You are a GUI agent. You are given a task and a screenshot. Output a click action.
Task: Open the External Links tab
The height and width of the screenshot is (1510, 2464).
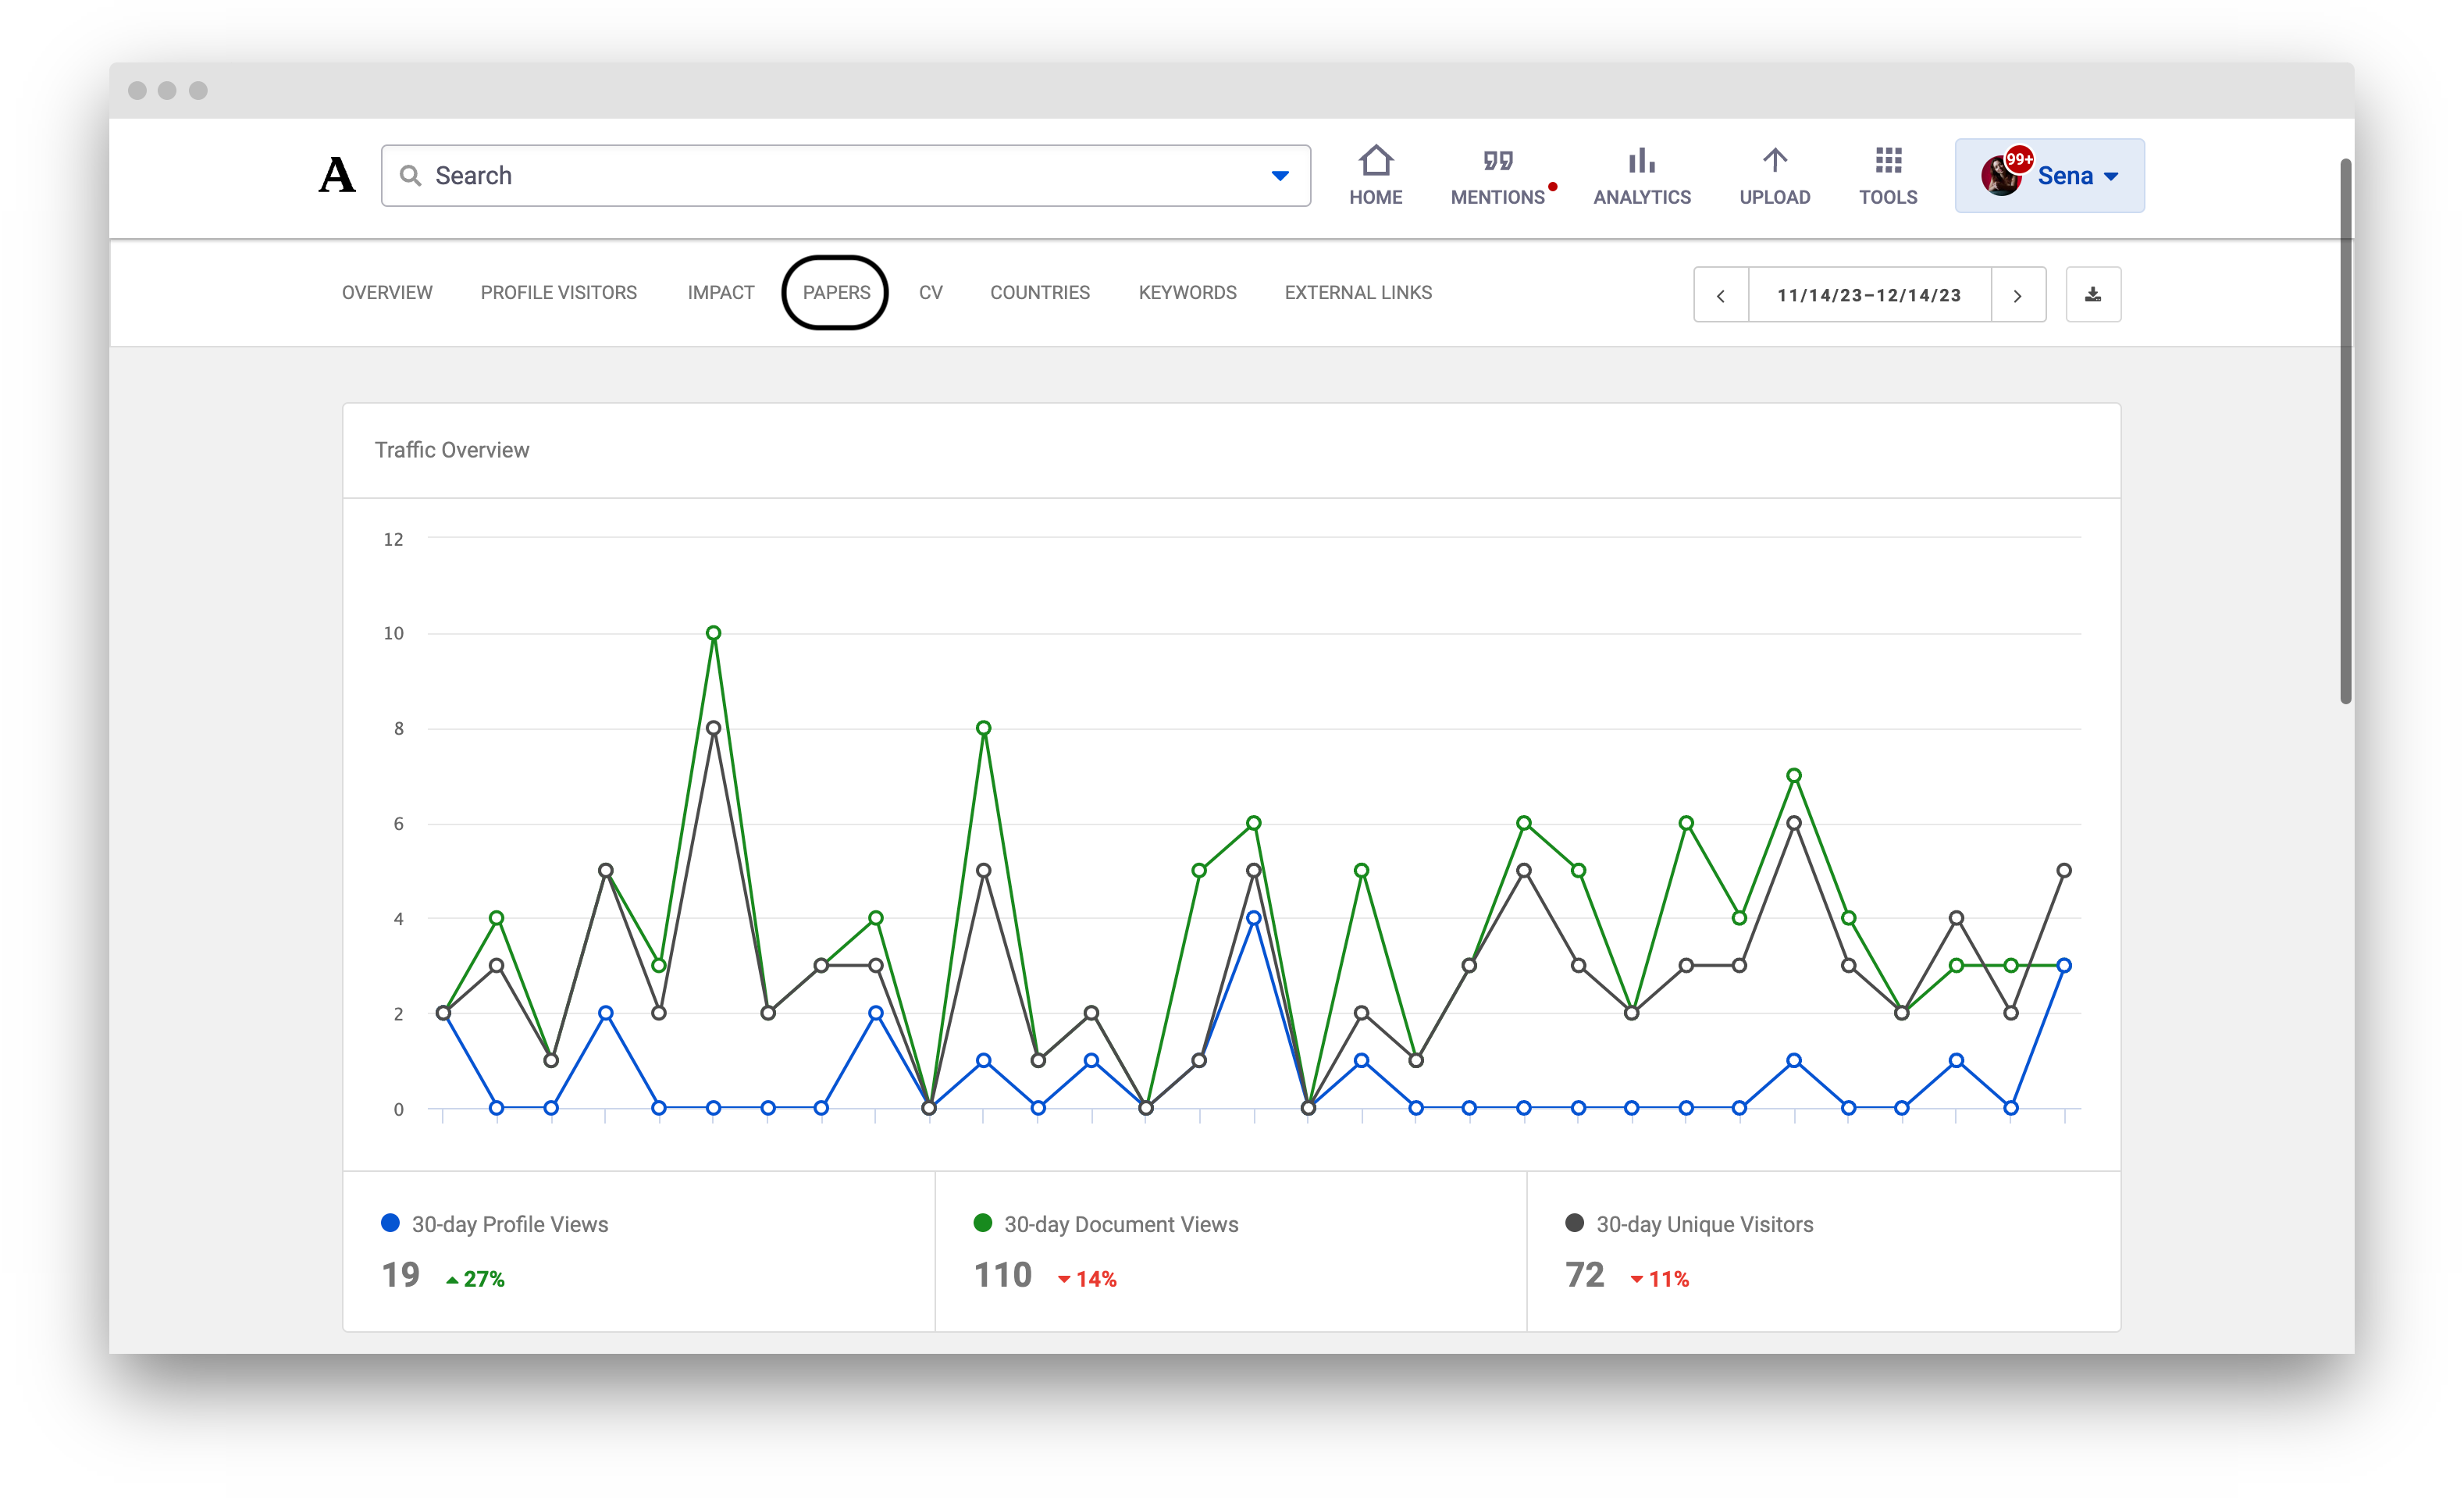[1358, 292]
